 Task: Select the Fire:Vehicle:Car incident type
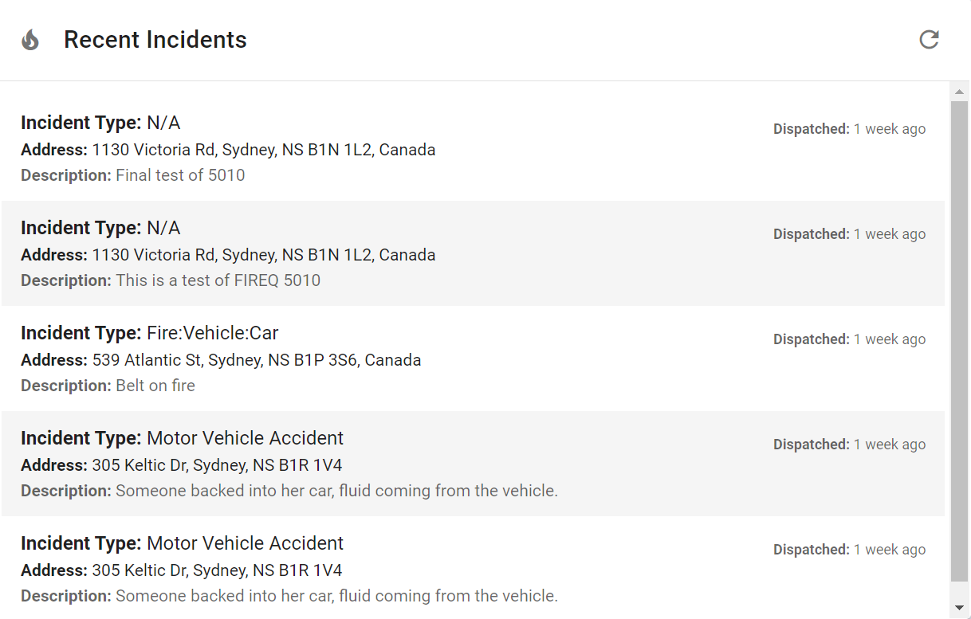pyautogui.click(x=212, y=333)
